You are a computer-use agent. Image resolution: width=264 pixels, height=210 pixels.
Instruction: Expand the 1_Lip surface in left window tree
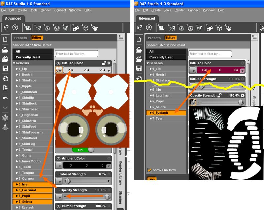click(17, 69)
